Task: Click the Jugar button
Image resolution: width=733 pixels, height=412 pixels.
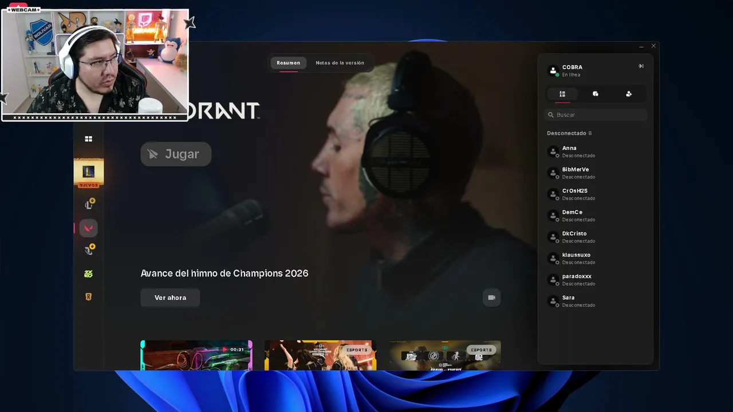Action: (176, 154)
